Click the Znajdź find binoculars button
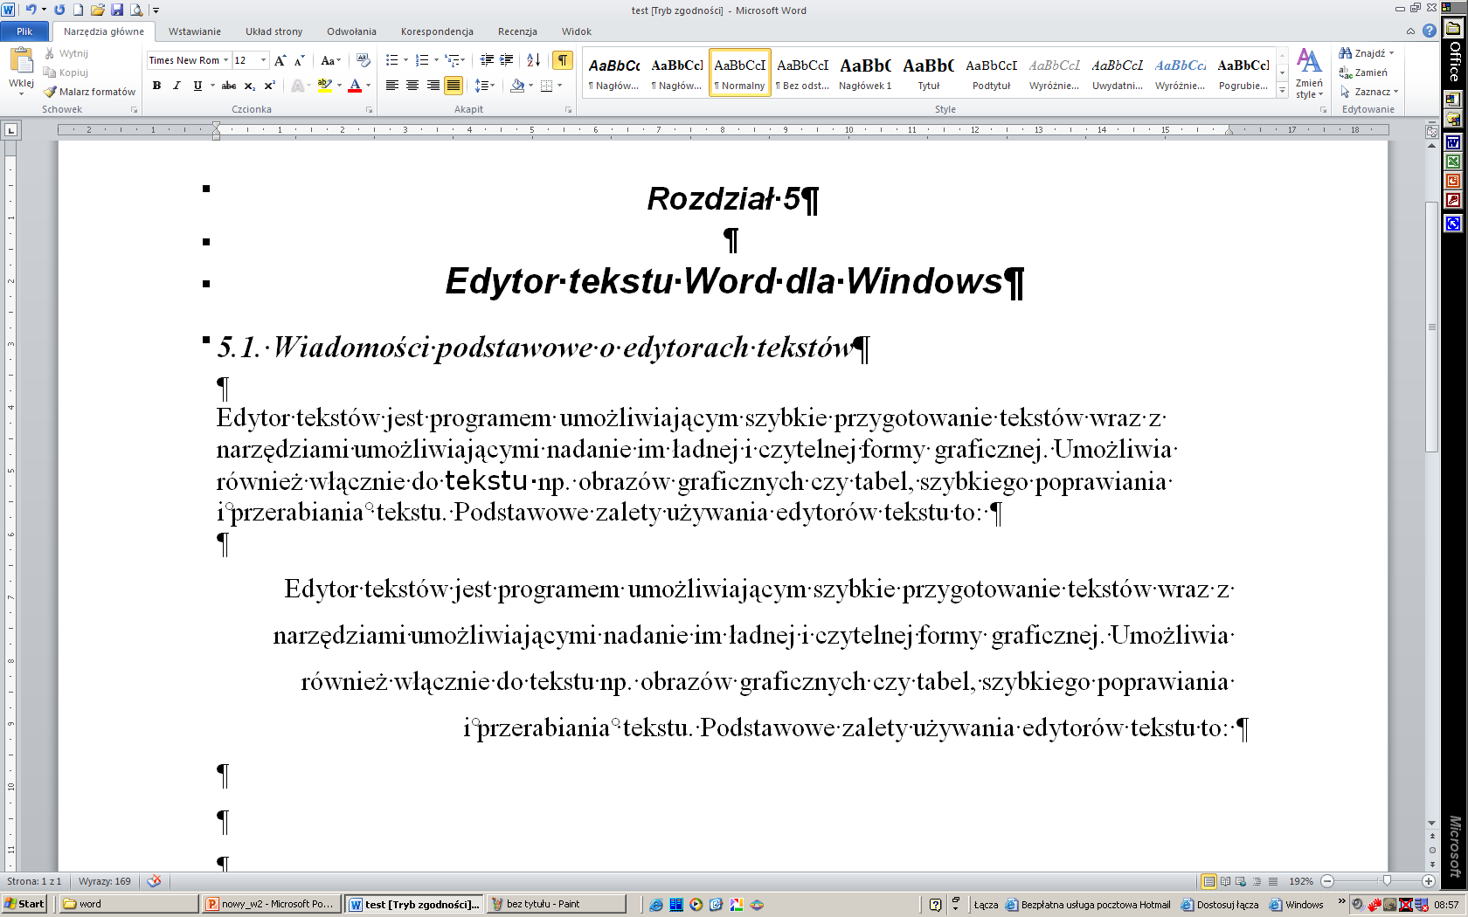1468x917 pixels. (1366, 53)
